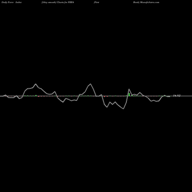Click the 'Daily Force Index' title text
Image resolution: width=192 pixels, height=192 pixels.
pyautogui.click(x=12, y=2)
